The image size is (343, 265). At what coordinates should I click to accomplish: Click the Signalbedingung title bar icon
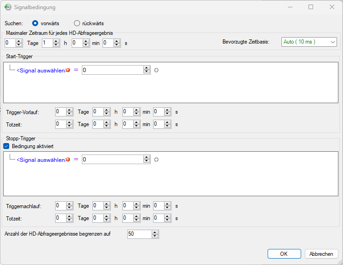(8, 7)
